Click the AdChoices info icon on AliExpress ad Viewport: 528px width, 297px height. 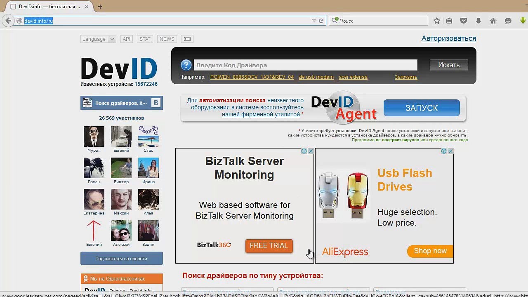pyautogui.click(x=444, y=151)
